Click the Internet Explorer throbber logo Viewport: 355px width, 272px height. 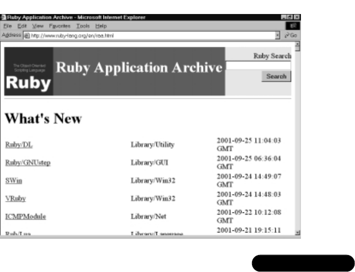293,26
